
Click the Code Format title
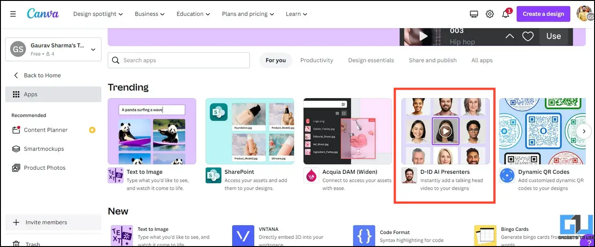pyautogui.click(x=395, y=232)
